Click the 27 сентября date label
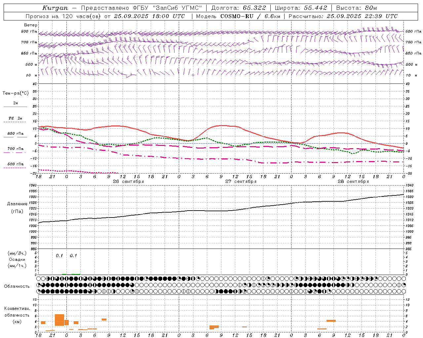The image size is (423, 338). (x=241, y=182)
